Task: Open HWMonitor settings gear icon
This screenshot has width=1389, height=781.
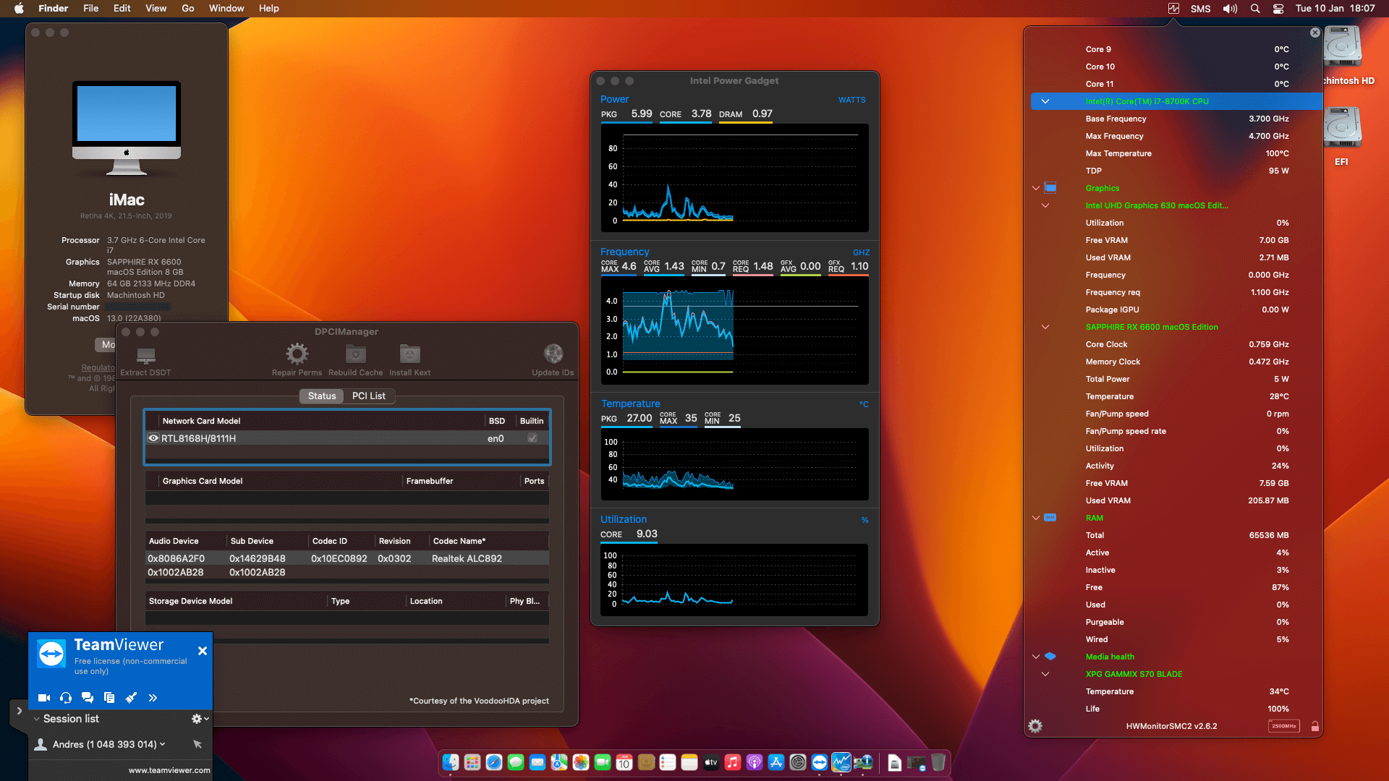Action: click(x=1035, y=725)
